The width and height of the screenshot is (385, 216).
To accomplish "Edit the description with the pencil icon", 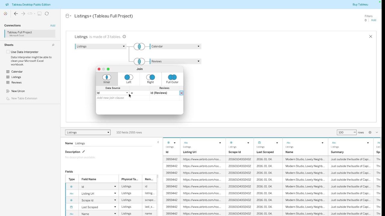I will (84, 152).
